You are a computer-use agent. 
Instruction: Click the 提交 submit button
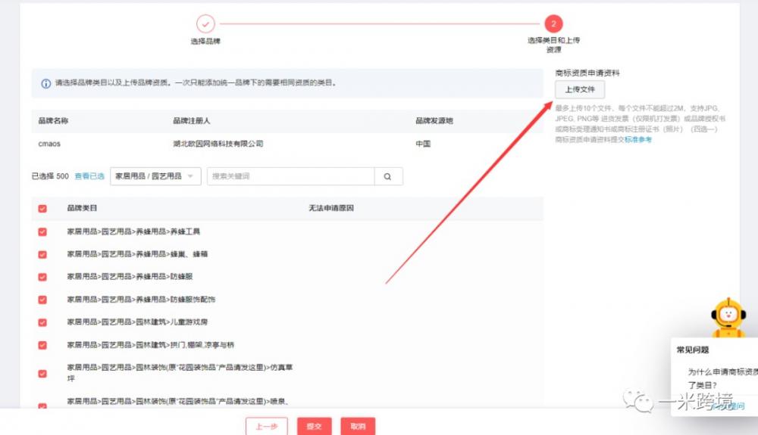tap(314, 427)
